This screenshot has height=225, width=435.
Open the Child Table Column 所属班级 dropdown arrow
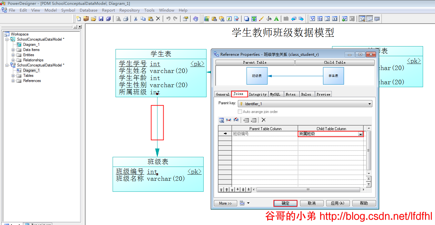click(x=360, y=134)
